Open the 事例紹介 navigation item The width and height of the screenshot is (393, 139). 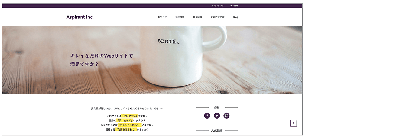(198, 17)
